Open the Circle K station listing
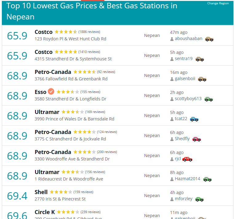This screenshot has width=235, height=219. coord(45,212)
